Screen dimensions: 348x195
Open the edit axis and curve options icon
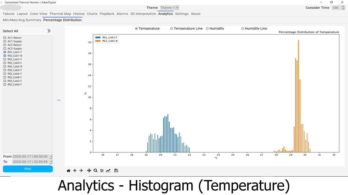point(108,171)
